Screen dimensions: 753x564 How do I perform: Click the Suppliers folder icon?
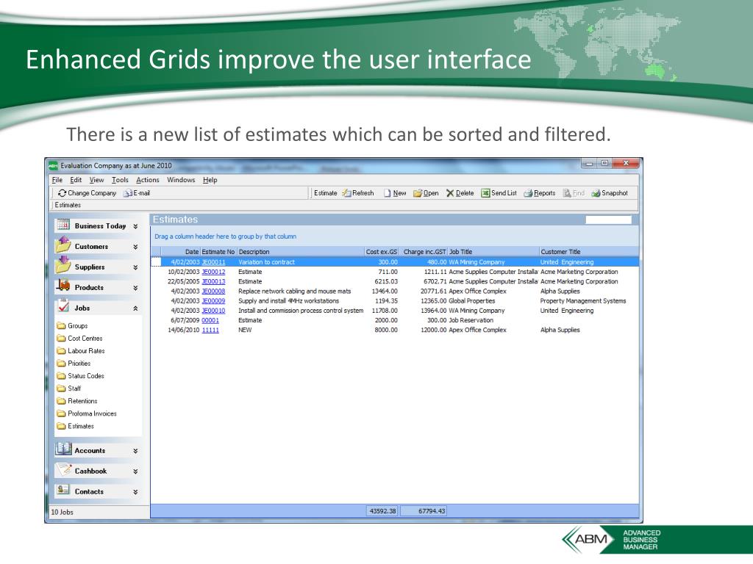point(63,264)
